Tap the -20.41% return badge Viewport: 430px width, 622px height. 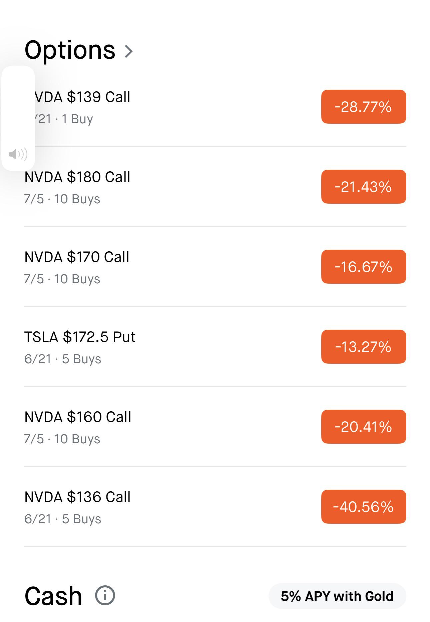click(364, 427)
